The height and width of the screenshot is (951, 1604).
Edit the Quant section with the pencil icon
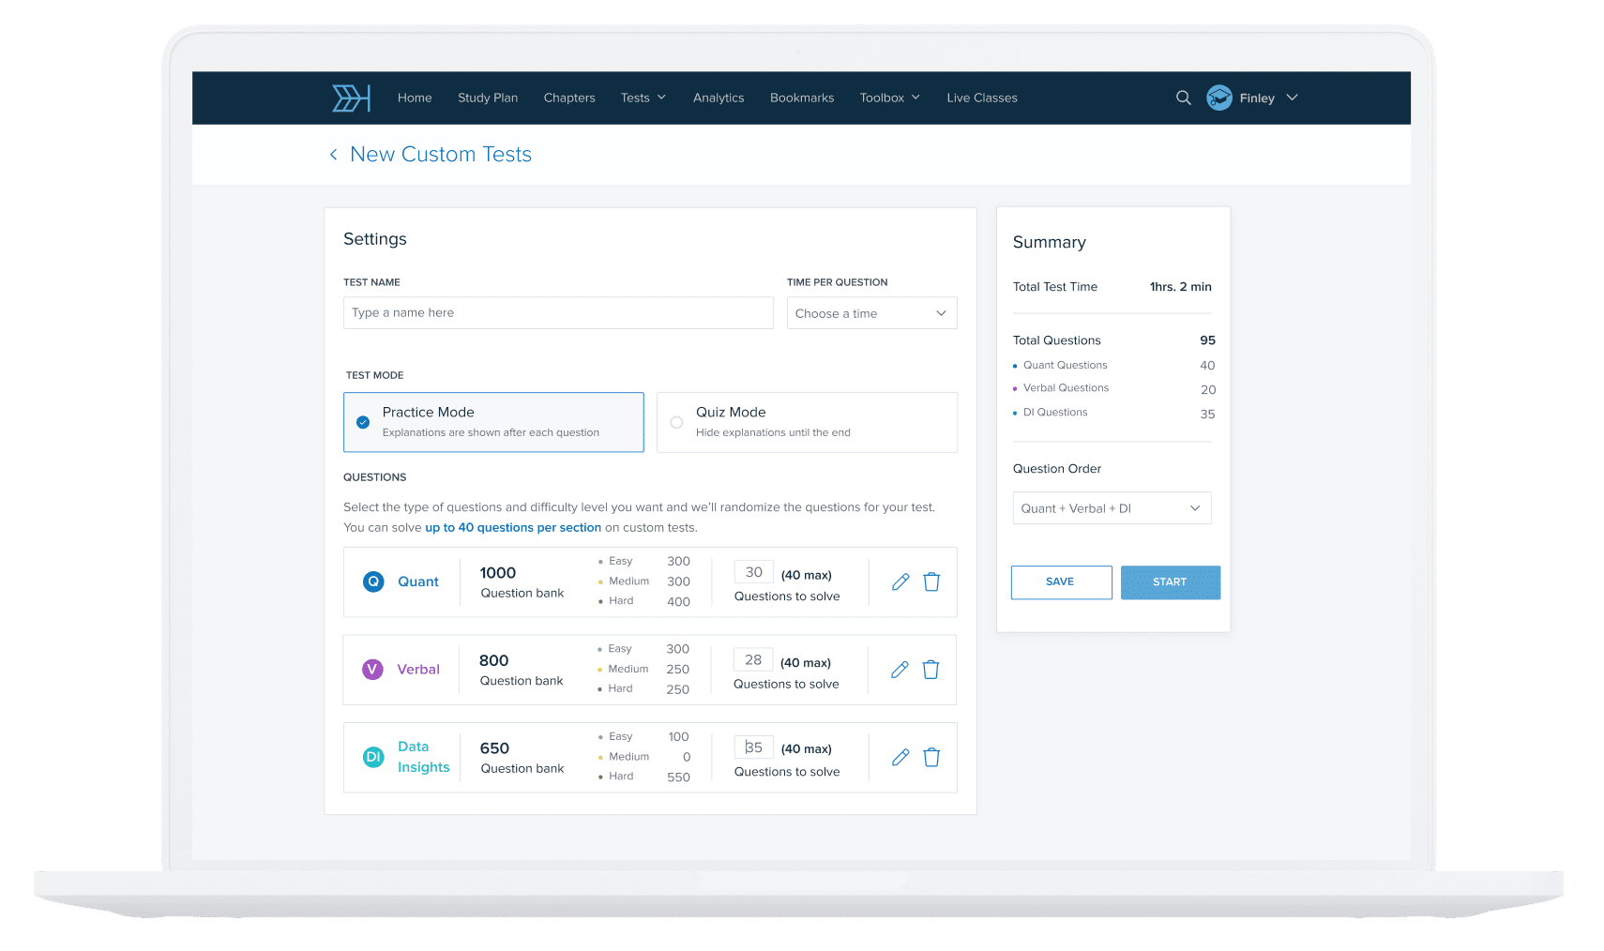pos(900,581)
